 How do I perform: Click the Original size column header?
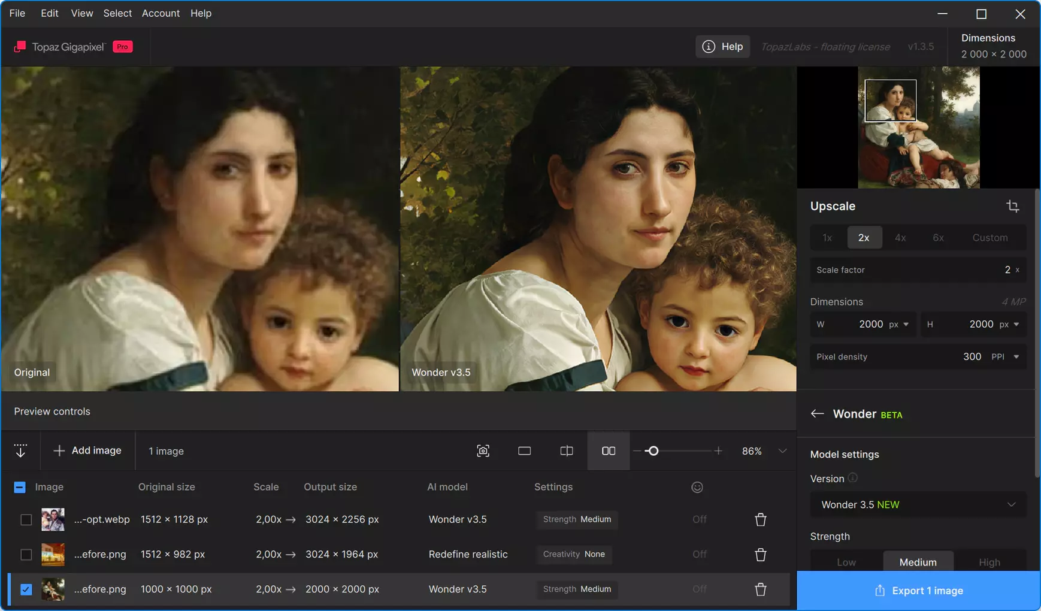point(167,487)
